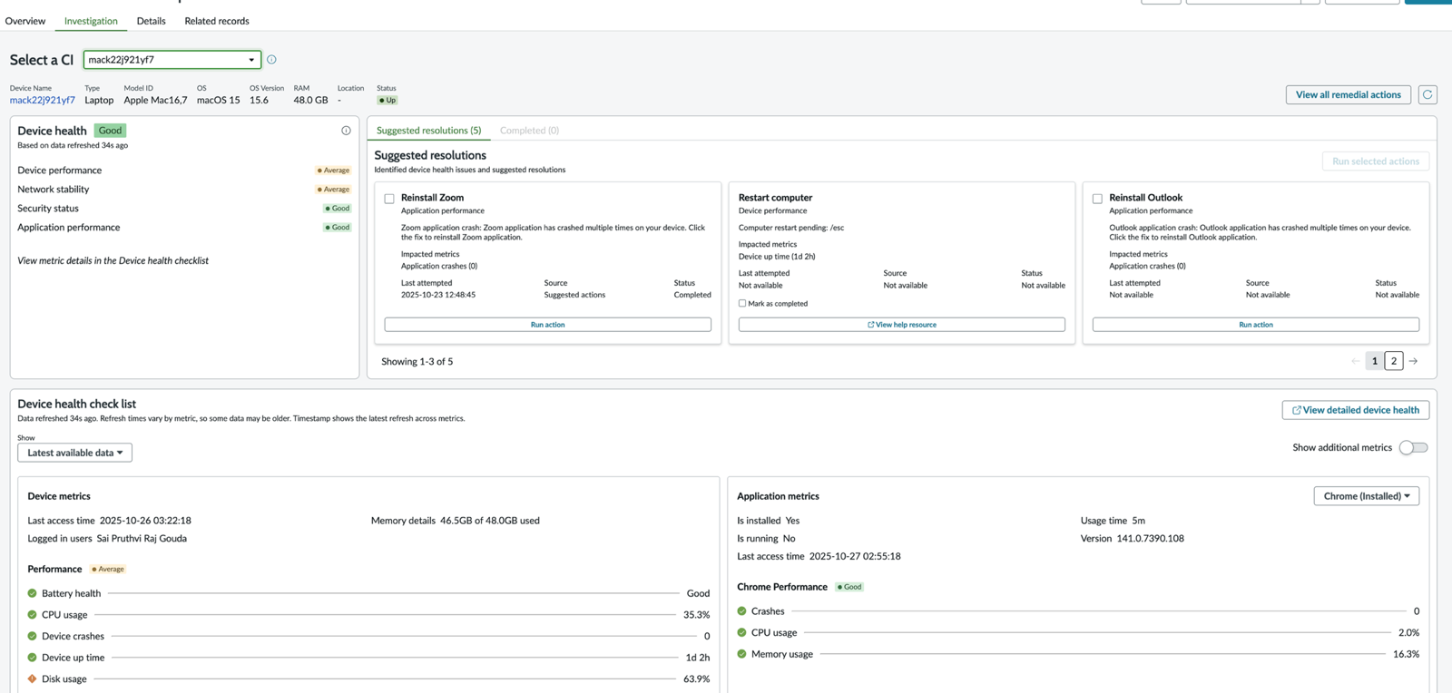Click Zoom last attempted timestamp 2025-10-23 12:48:45
The height and width of the screenshot is (693, 1452).
(x=438, y=295)
